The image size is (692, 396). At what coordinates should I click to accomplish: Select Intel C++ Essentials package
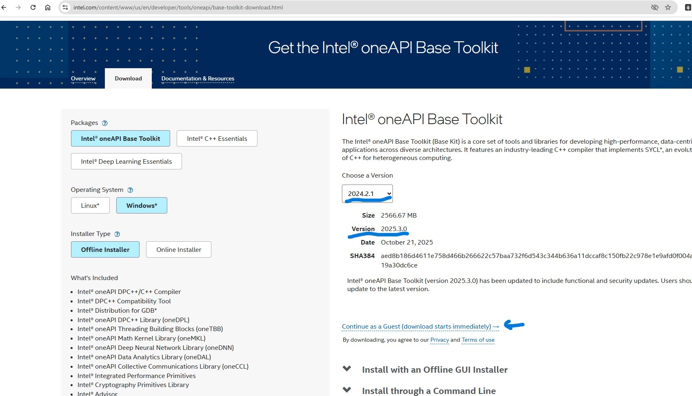(217, 138)
